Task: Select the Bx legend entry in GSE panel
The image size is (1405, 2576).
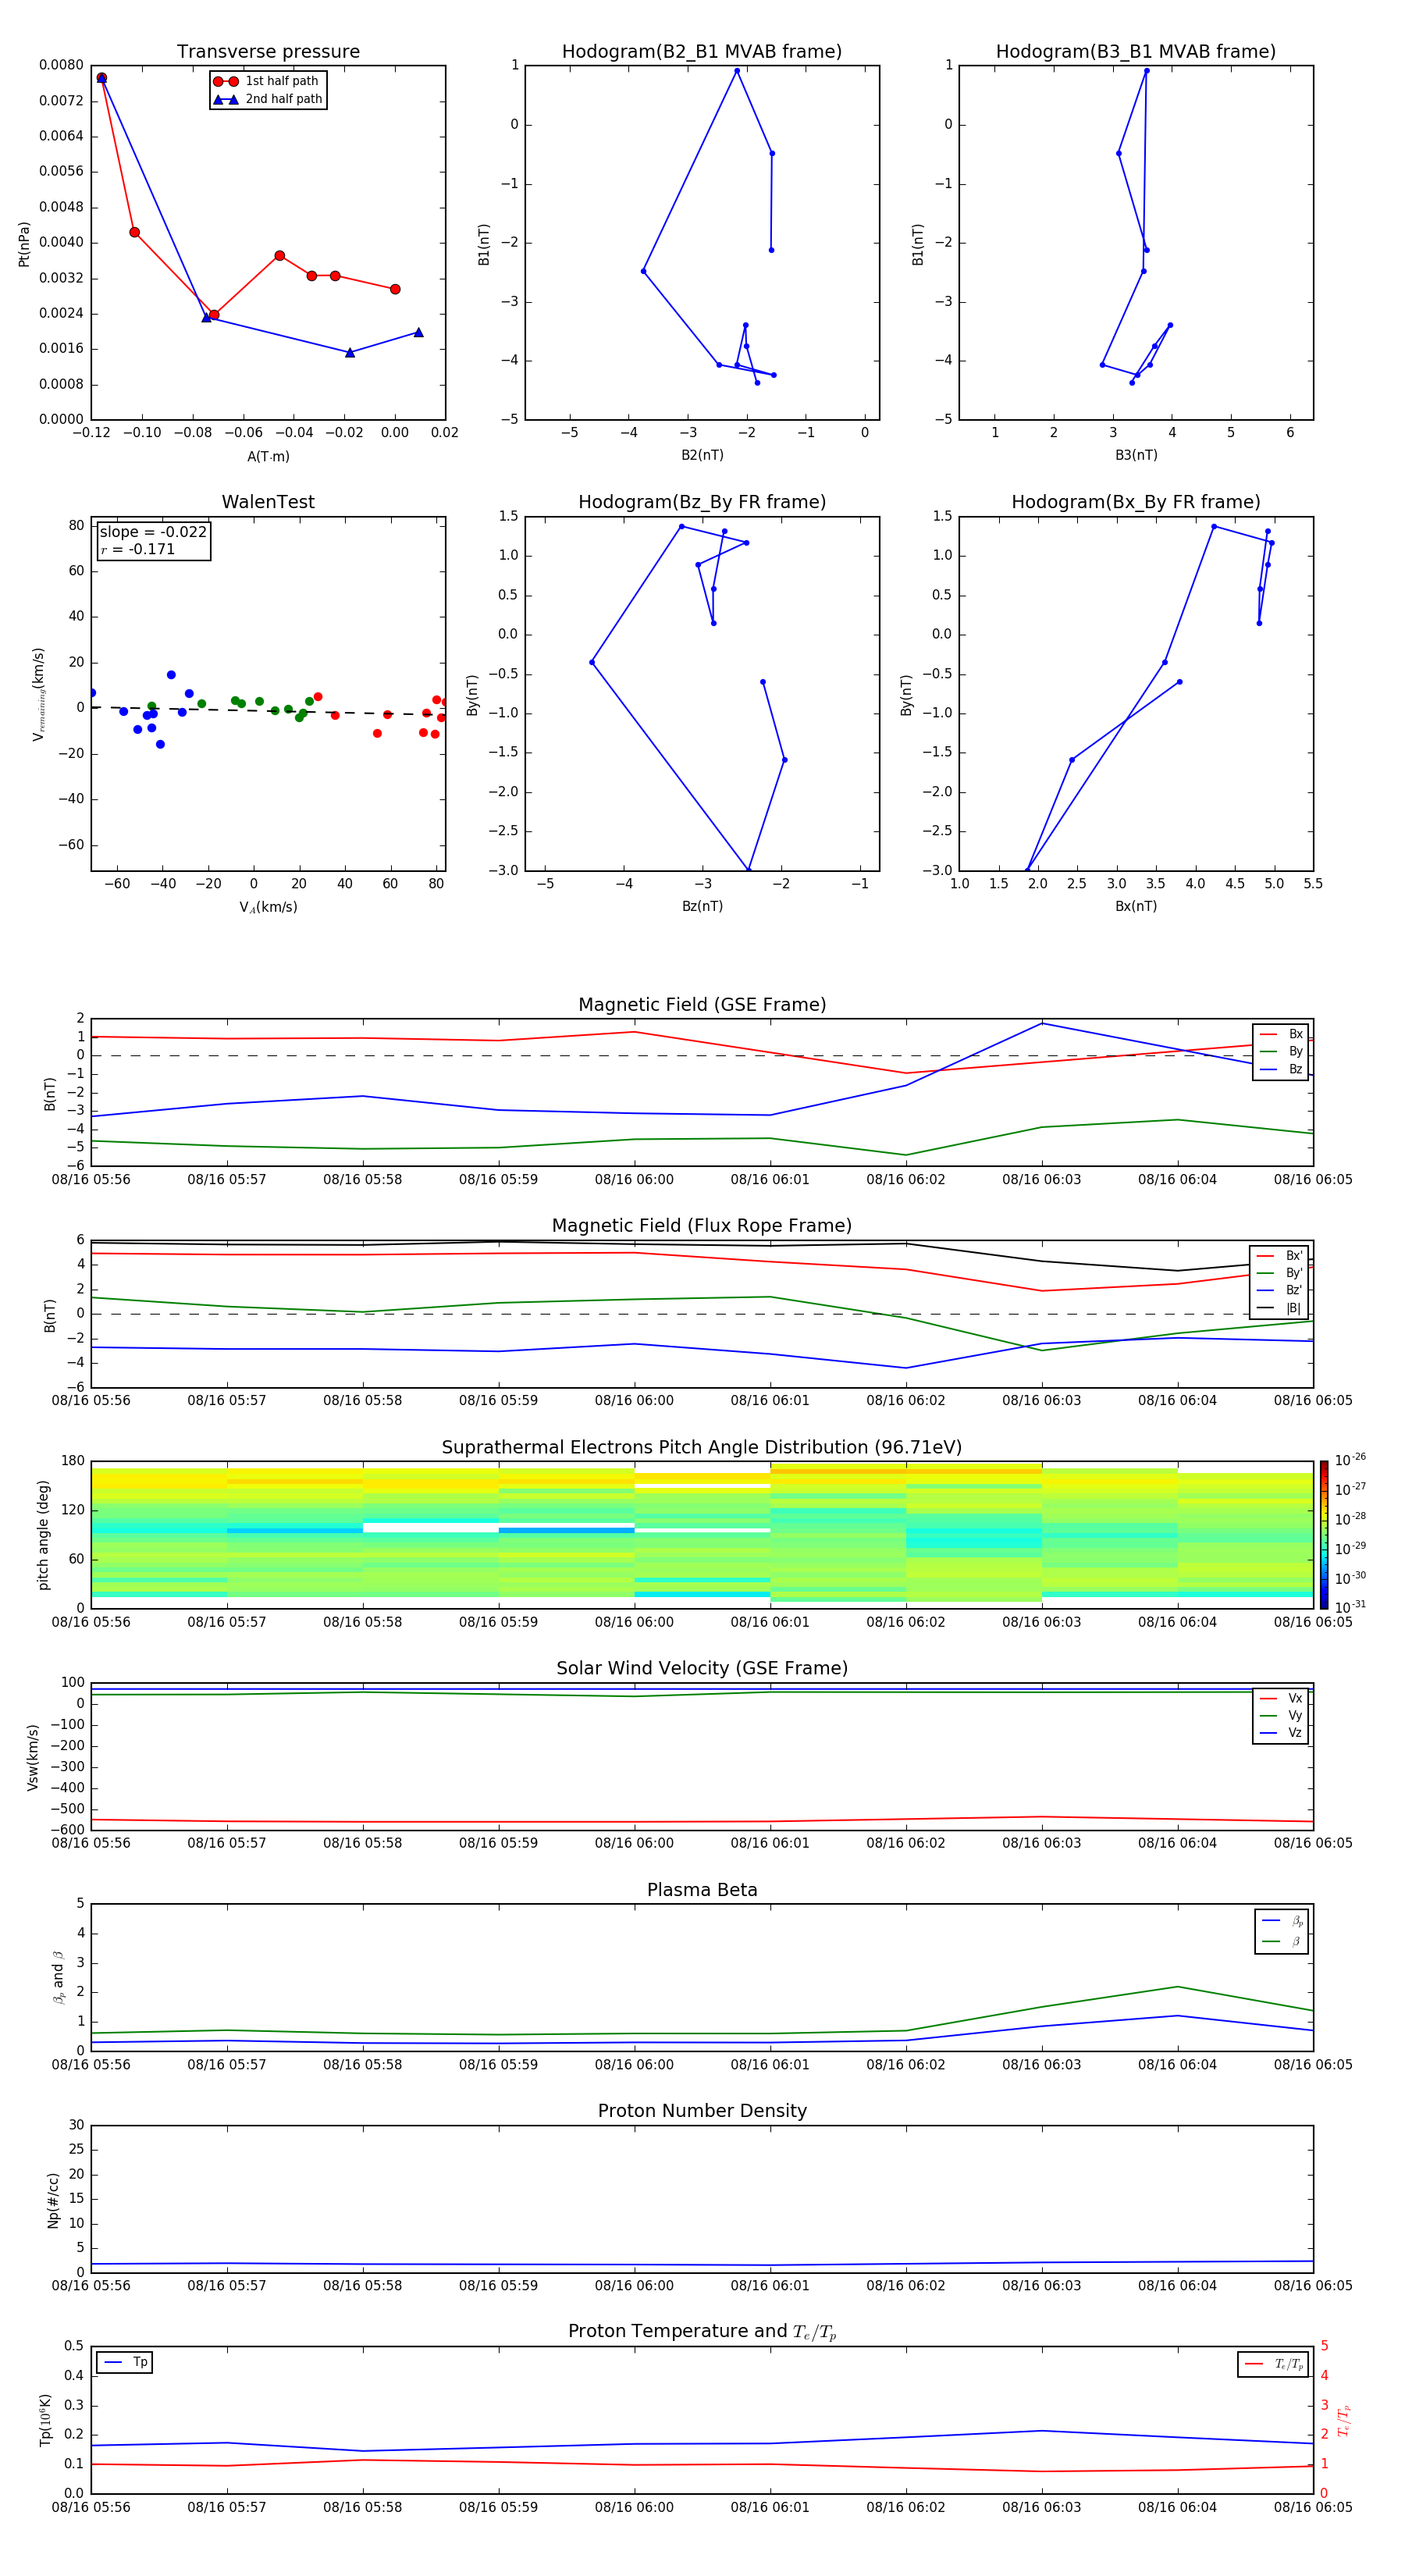Action: pos(1281,1034)
